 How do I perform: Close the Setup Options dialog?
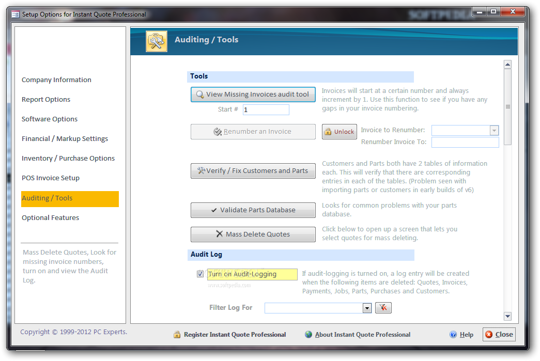pyautogui.click(x=499, y=335)
